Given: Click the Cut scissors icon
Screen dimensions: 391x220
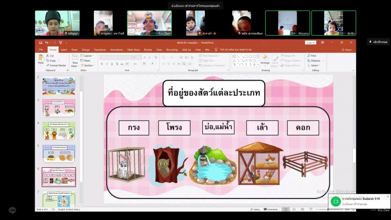Looking at the screenshot, I should pos(51,56).
